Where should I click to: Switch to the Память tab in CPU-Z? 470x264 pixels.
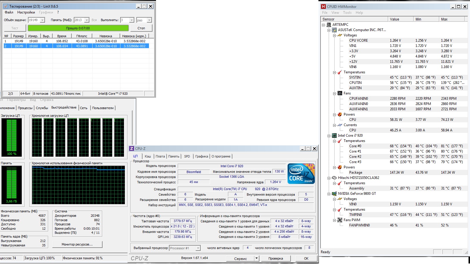point(174,156)
